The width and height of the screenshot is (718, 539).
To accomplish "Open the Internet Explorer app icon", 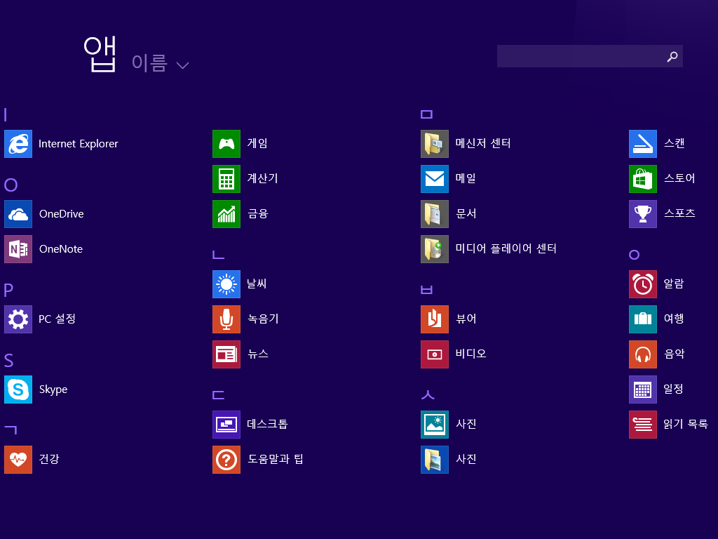I will tap(18, 144).
